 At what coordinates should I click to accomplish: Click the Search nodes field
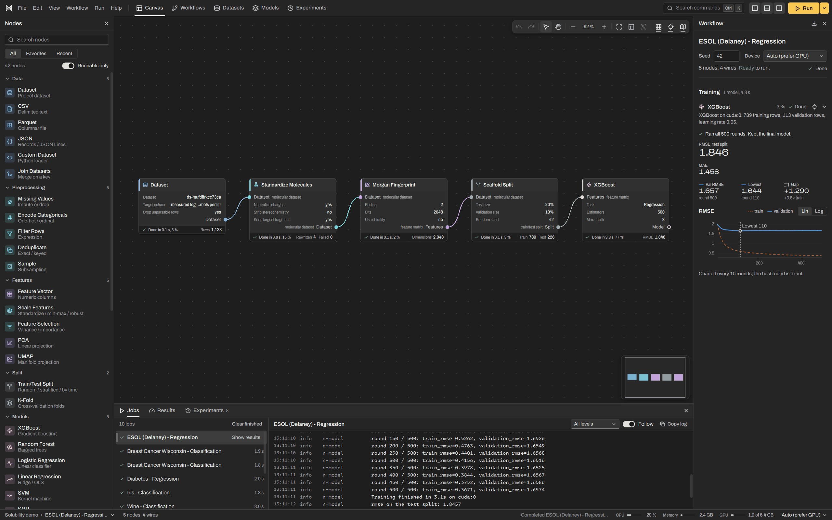coord(57,40)
